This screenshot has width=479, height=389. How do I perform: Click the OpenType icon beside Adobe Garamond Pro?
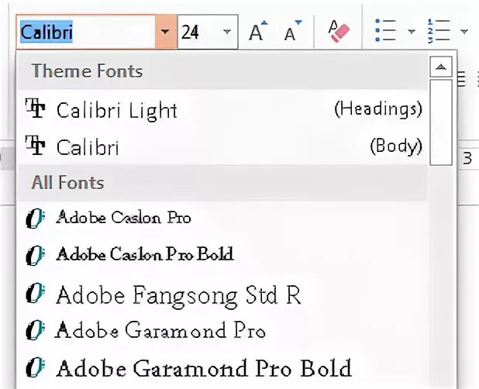[x=36, y=330]
